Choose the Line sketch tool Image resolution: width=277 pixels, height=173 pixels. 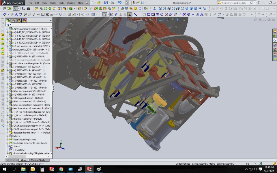[135, 14]
